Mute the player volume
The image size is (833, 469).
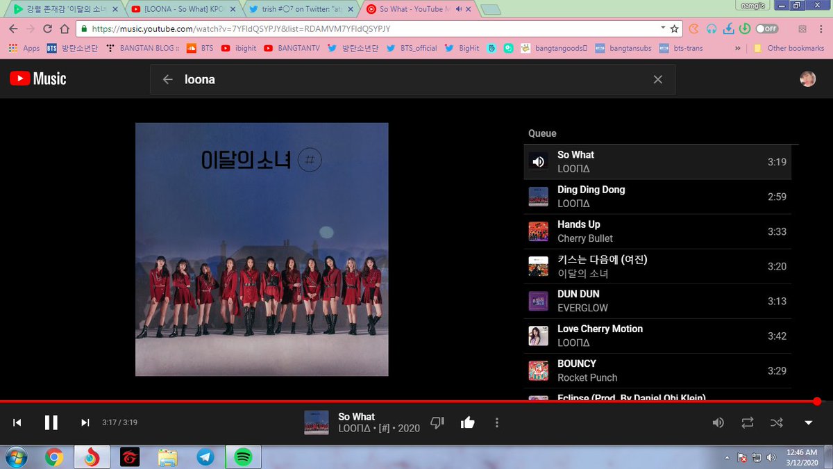[718, 422]
